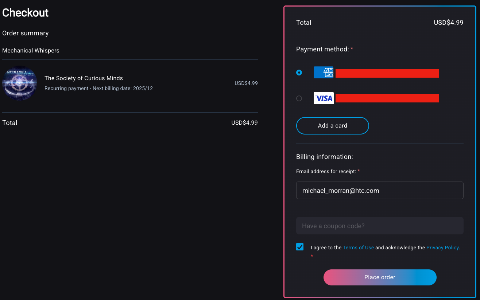This screenshot has height=300, width=480.
Task: Uncheck the Terms of Use agreement checkbox
Action: [300, 247]
